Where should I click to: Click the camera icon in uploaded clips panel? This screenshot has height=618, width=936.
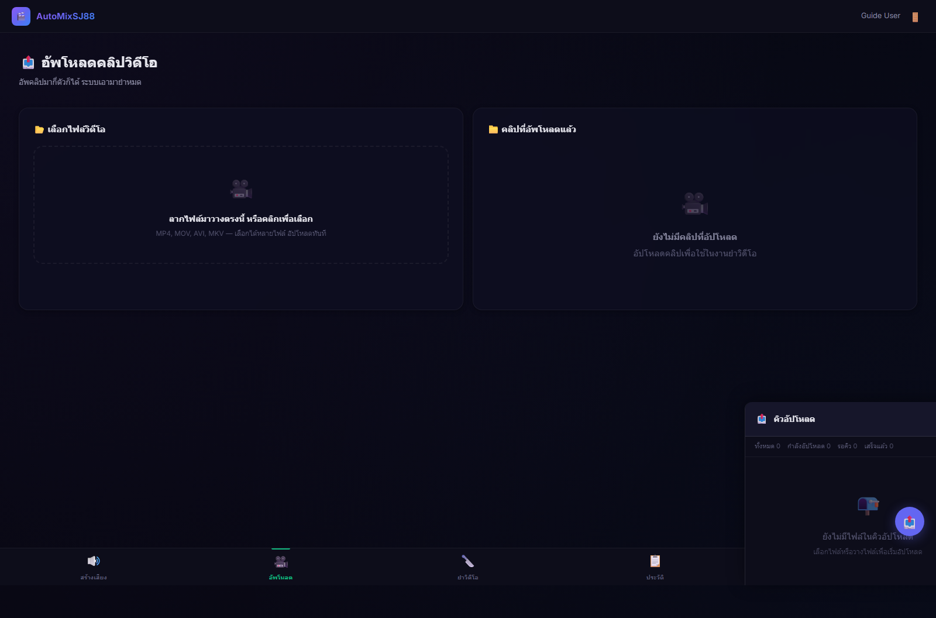click(695, 203)
